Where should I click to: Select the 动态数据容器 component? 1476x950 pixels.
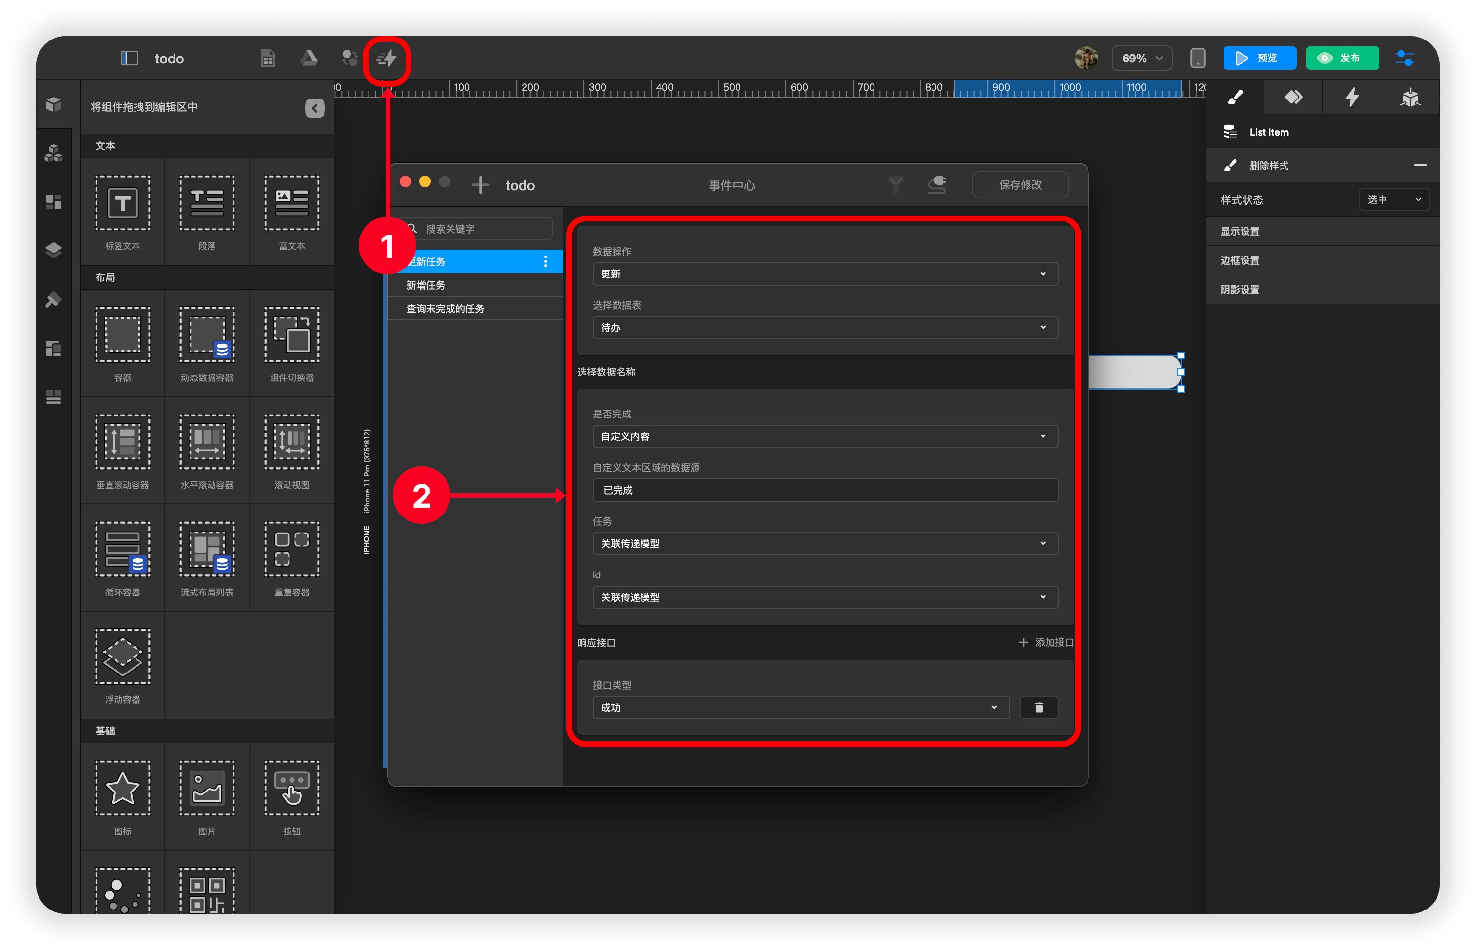tap(207, 342)
